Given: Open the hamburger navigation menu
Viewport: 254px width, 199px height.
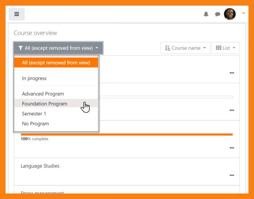Looking at the screenshot, I should click(17, 14).
